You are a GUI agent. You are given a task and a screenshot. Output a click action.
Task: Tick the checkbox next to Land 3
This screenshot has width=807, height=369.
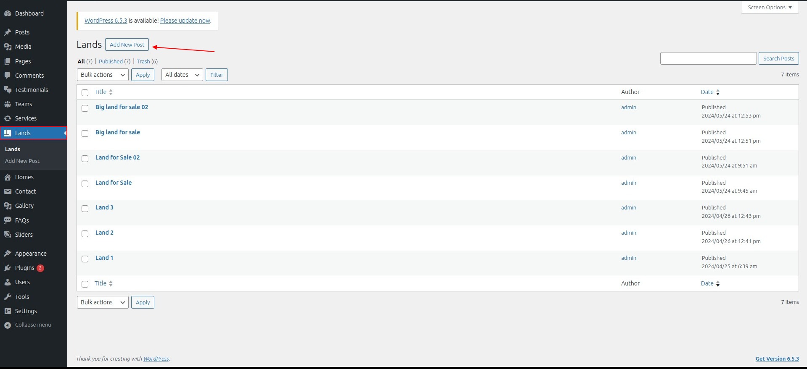point(85,209)
